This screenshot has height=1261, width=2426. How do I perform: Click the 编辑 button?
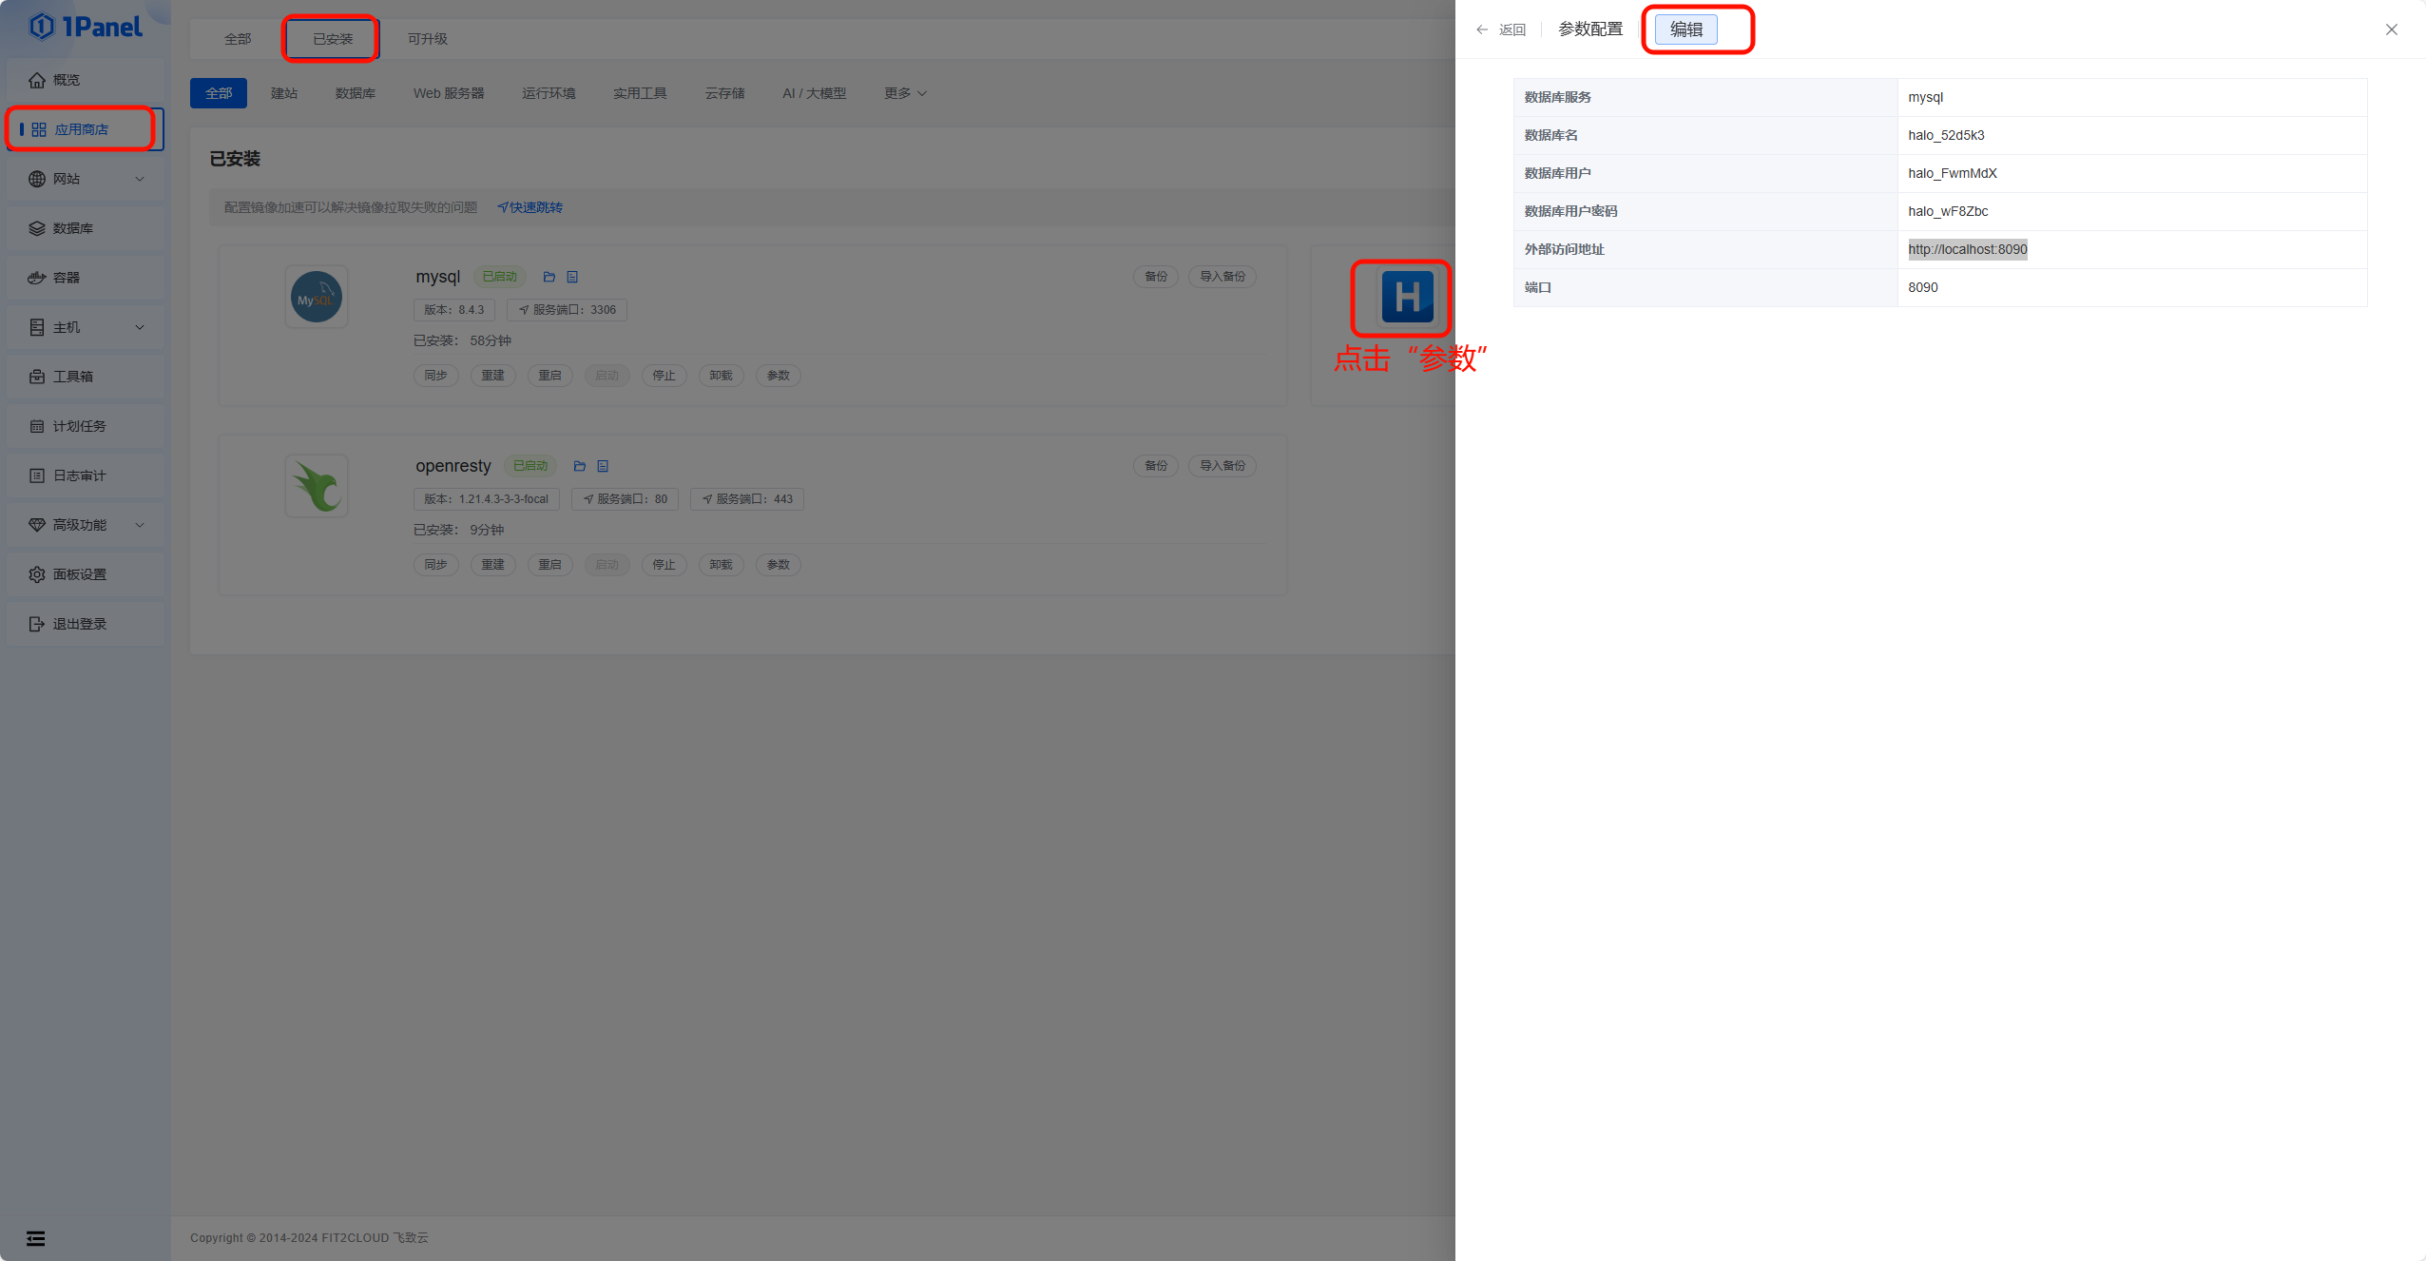point(1685,29)
